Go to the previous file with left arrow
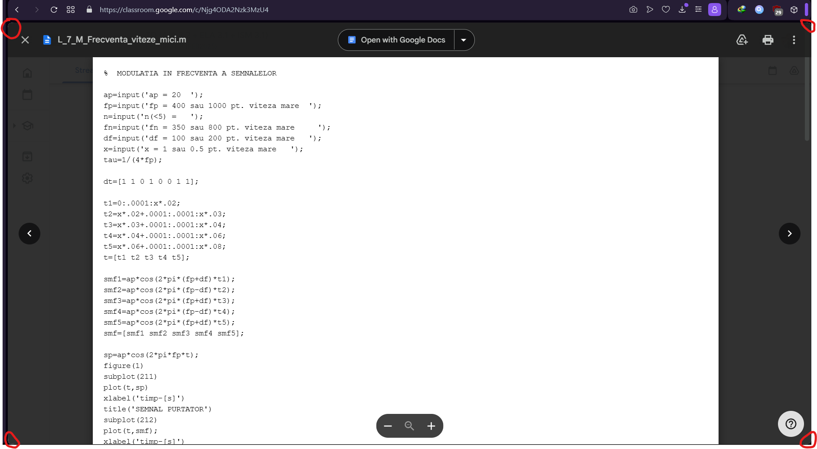817x449 pixels. click(29, 234)
